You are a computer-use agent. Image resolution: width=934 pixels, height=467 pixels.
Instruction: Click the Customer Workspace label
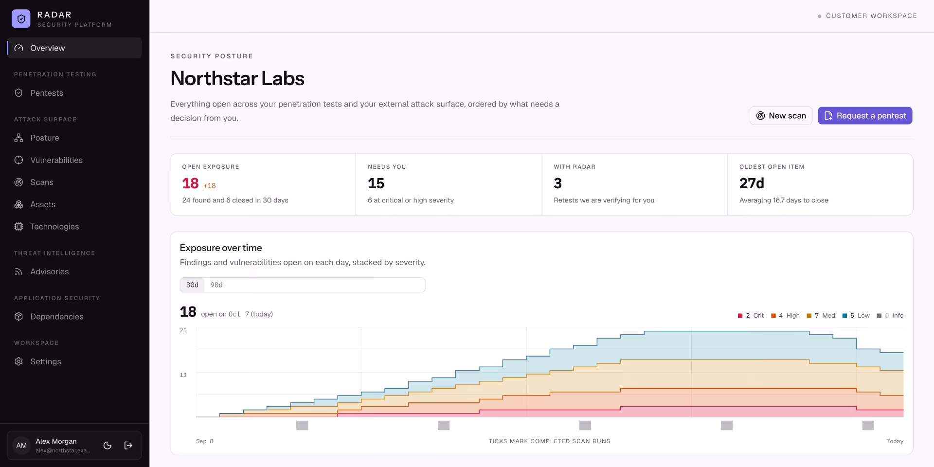871,16
